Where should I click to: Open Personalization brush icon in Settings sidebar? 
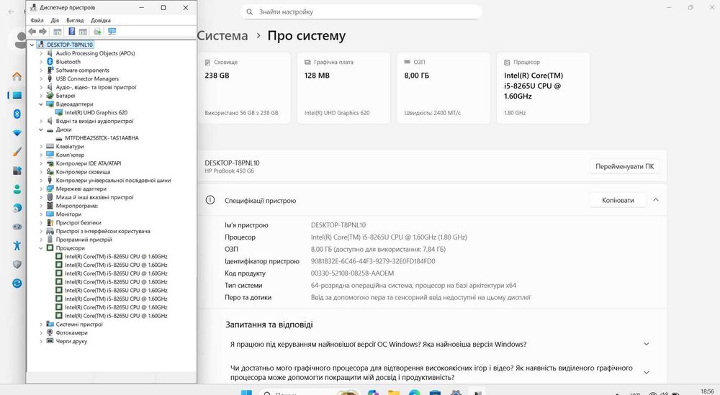[x=17, y=151]
